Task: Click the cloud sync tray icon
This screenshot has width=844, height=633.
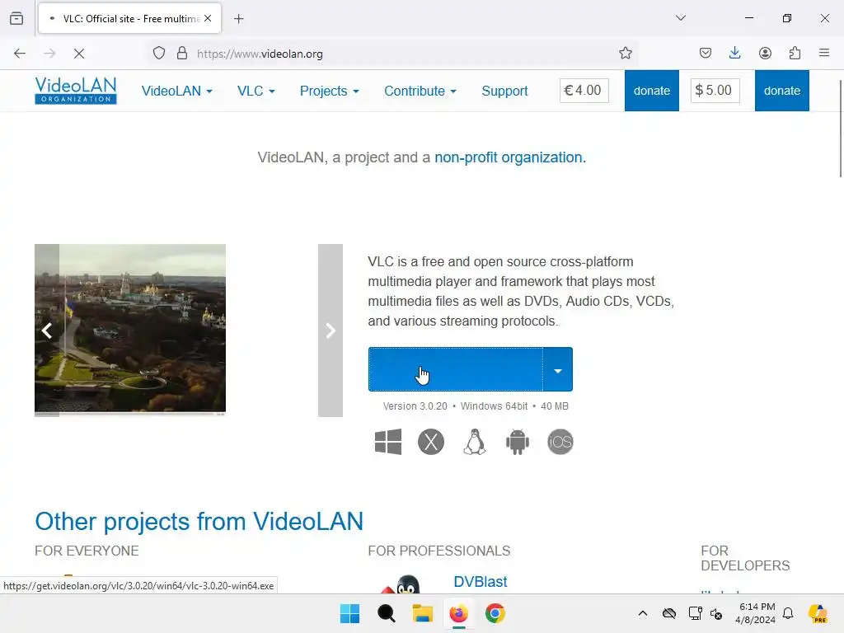Action: tap(669, 613)
